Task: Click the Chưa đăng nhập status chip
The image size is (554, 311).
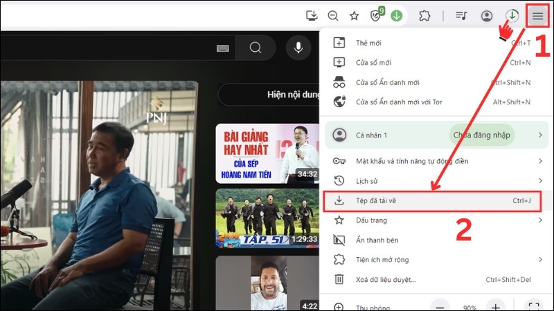Action: (x=481, y=135)
